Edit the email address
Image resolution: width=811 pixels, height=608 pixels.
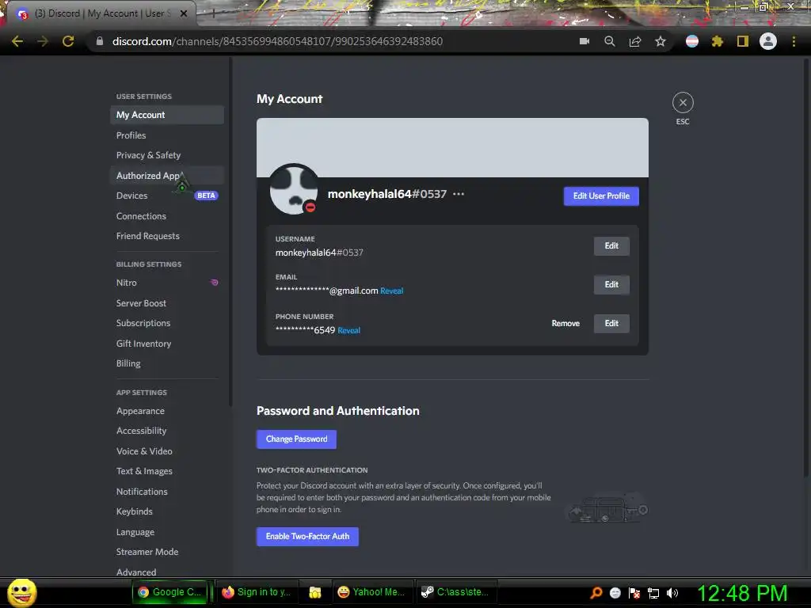pos(611,284)
